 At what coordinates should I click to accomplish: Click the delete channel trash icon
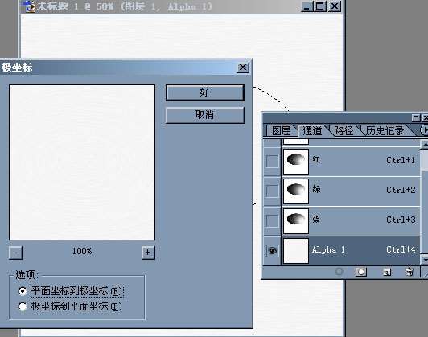pos(409,272)
